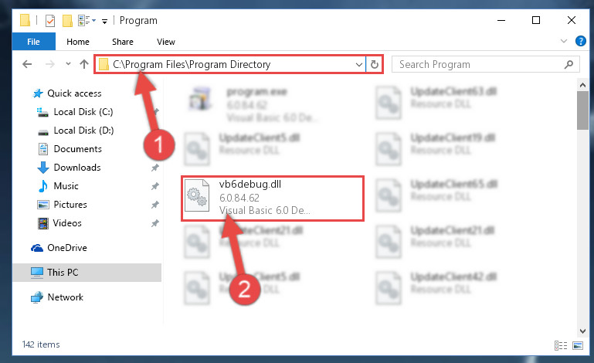The image size is (594, 363).
Task: Open Local Disk (C:) in sidebar
Action: point(83,112)
